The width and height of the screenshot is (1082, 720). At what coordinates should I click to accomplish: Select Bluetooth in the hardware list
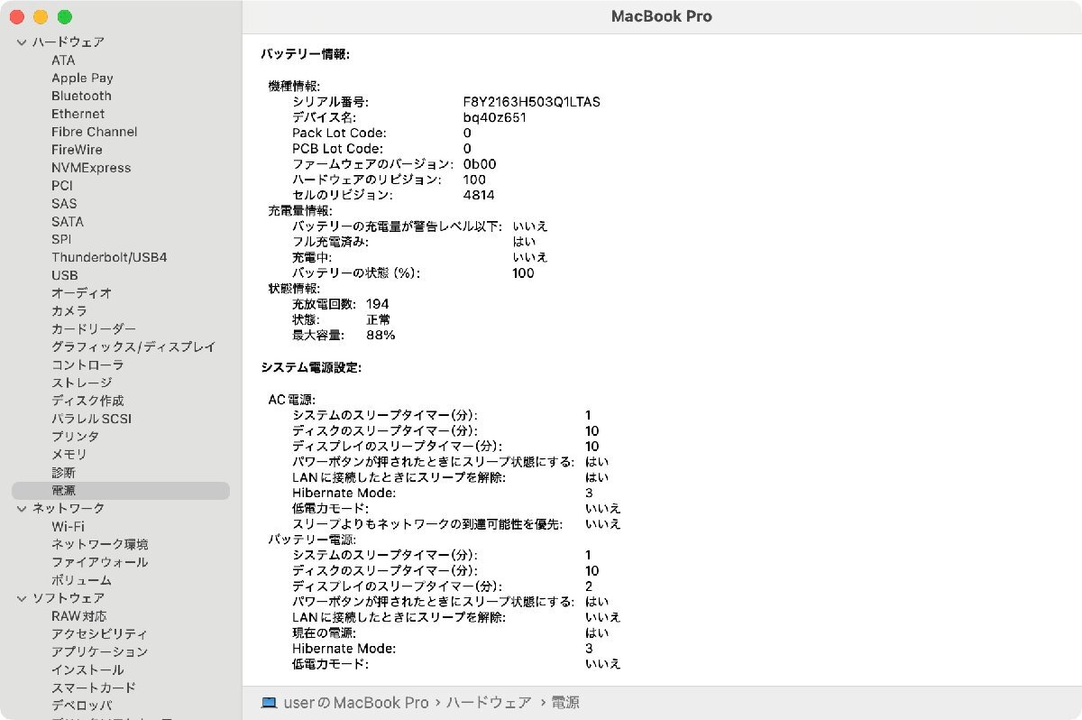point(81,96)
